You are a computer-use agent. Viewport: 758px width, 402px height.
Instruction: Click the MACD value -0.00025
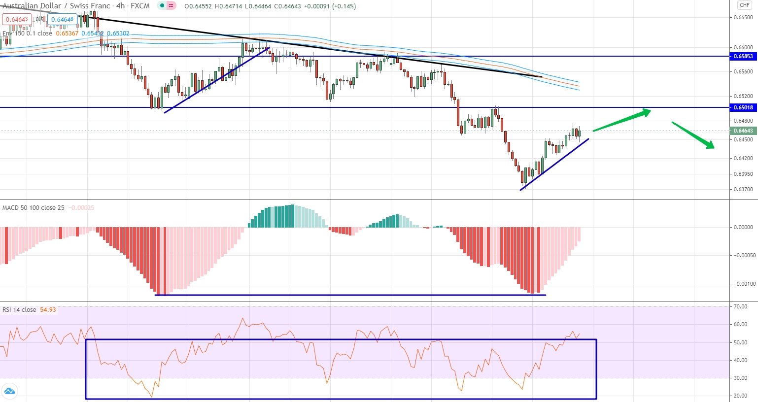pos(82,208)
